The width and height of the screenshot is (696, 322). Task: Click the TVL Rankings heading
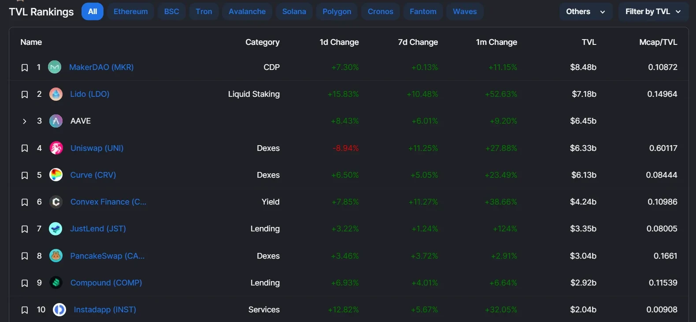click(x=41, y=12)
